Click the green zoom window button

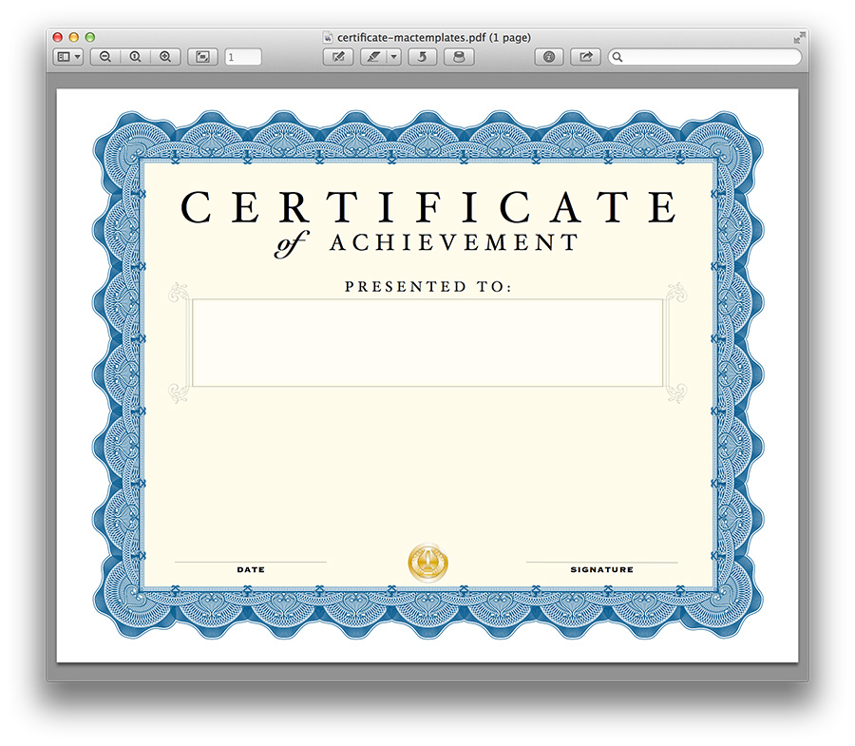pos(90,37)
